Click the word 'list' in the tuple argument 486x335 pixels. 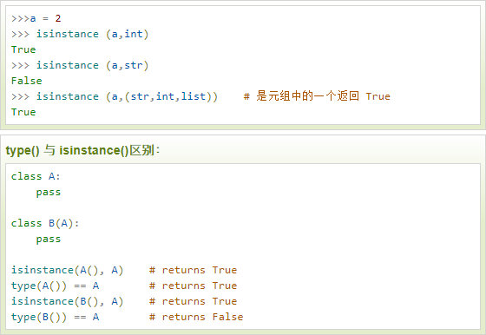(194, 96)
